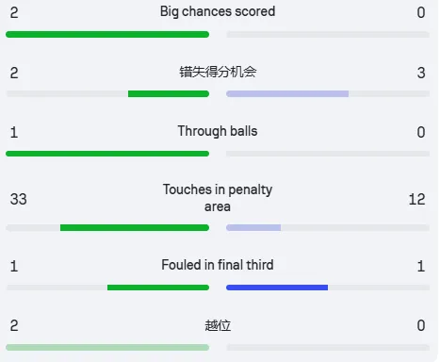
Task: Select the blue Fouled in final third bar
Action: (x=277, y=288)
